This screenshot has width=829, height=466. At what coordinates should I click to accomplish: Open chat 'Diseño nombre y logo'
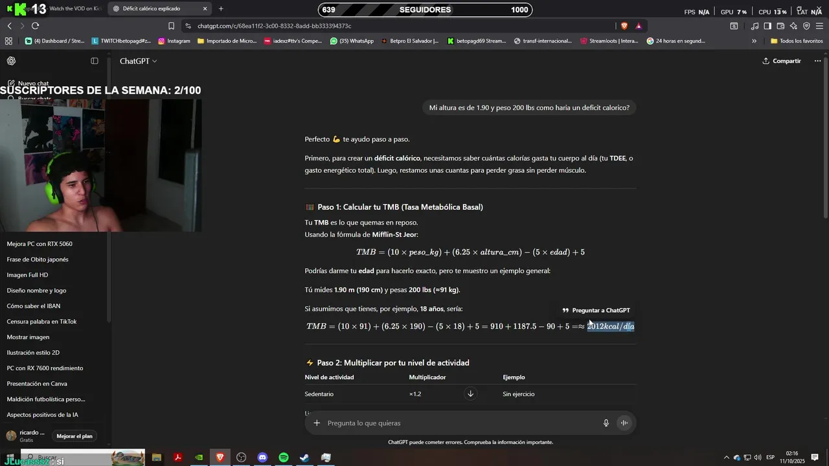point(36,291)
